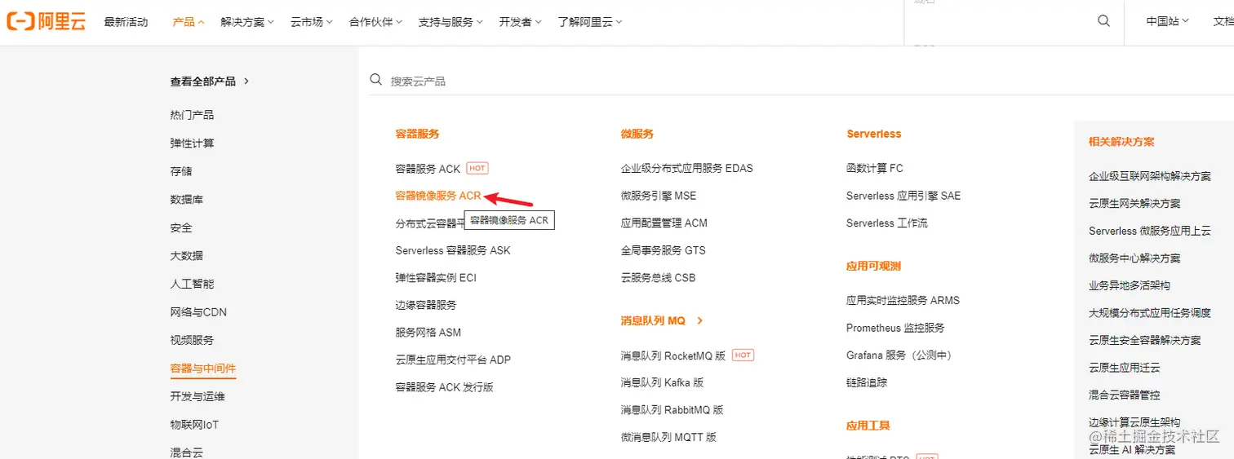The image size is (1234, 459).
Task: Select 容器与中间件 category in sidebar
Action: pyautogui.click(x=202, y=369)
